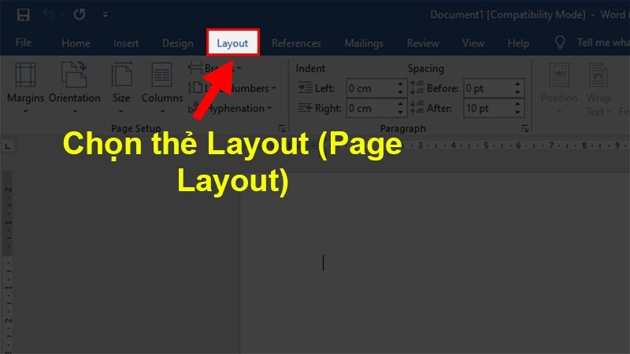Click the Indent Right value field
Viewport: 630px width, 354px height.
click(x=372, y=109)
